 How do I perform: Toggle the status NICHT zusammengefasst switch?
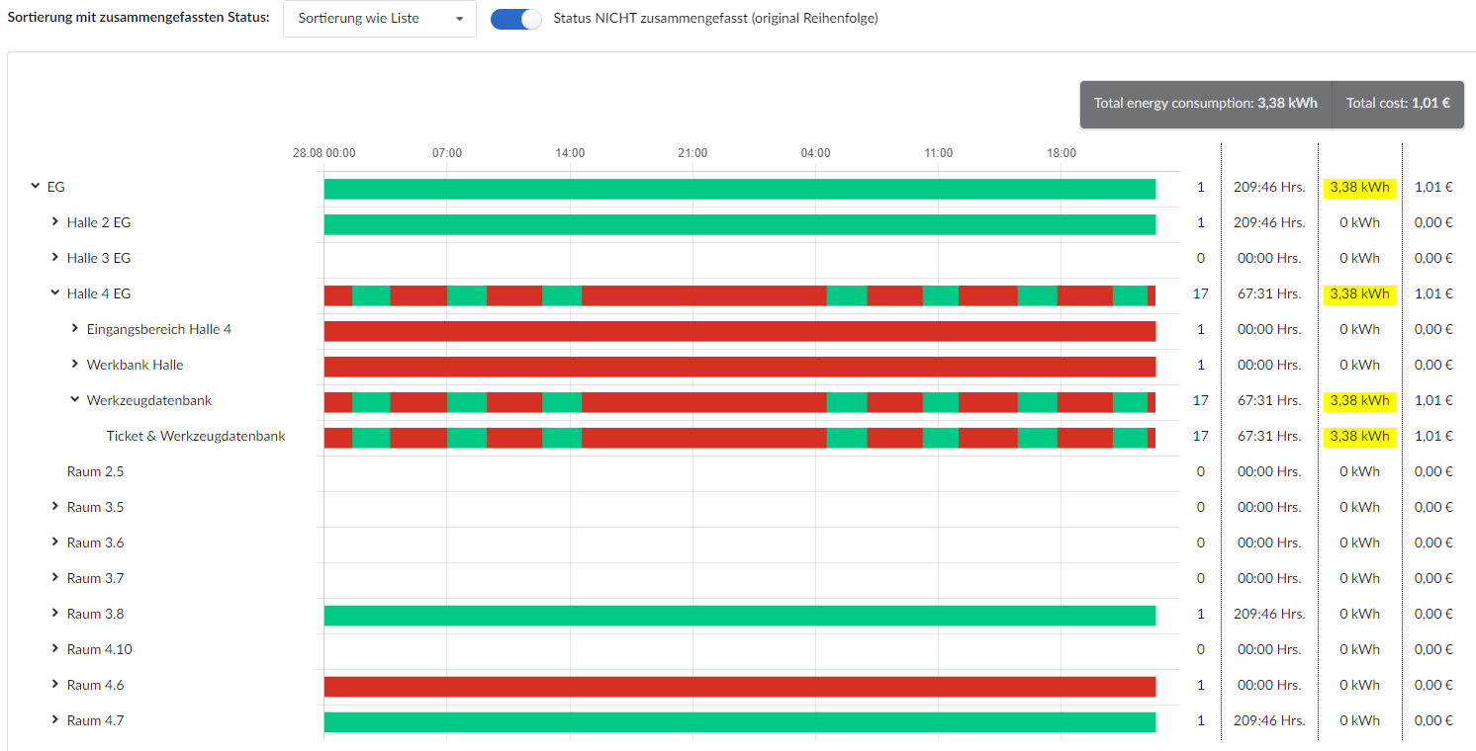coord(516,19)
